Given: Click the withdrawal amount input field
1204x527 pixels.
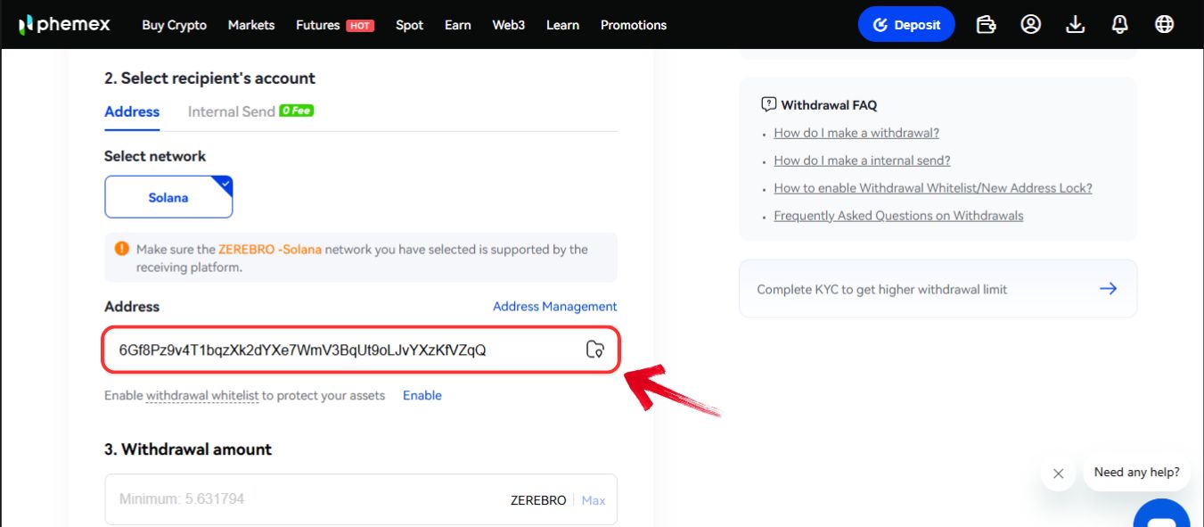Looking at the screenshot, I should point(361,499).
